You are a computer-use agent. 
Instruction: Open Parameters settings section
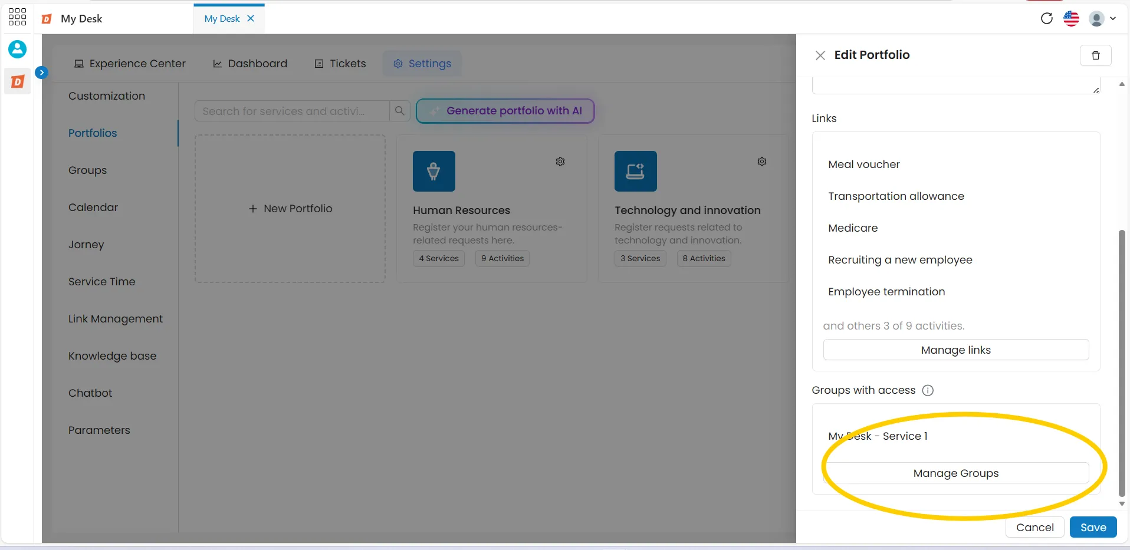point(99,430)
